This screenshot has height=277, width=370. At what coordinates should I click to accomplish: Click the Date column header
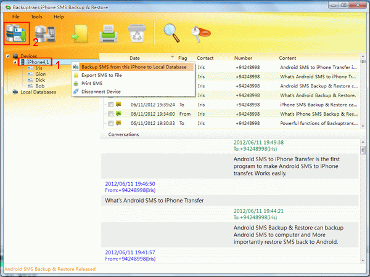pyautogui.click(x=134, y=58)
